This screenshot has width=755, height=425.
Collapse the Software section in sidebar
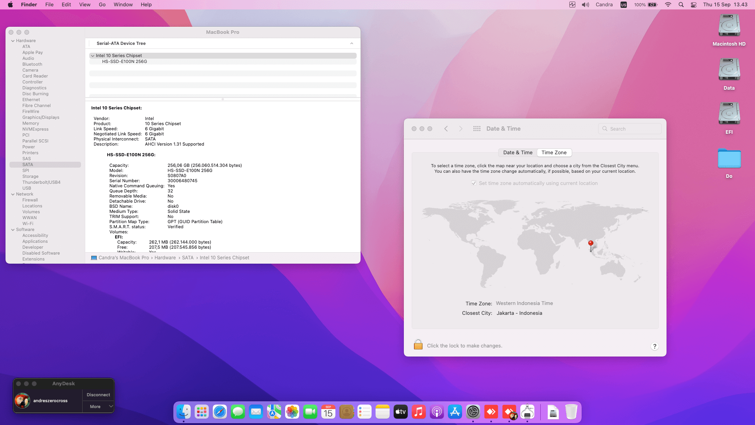13,230
